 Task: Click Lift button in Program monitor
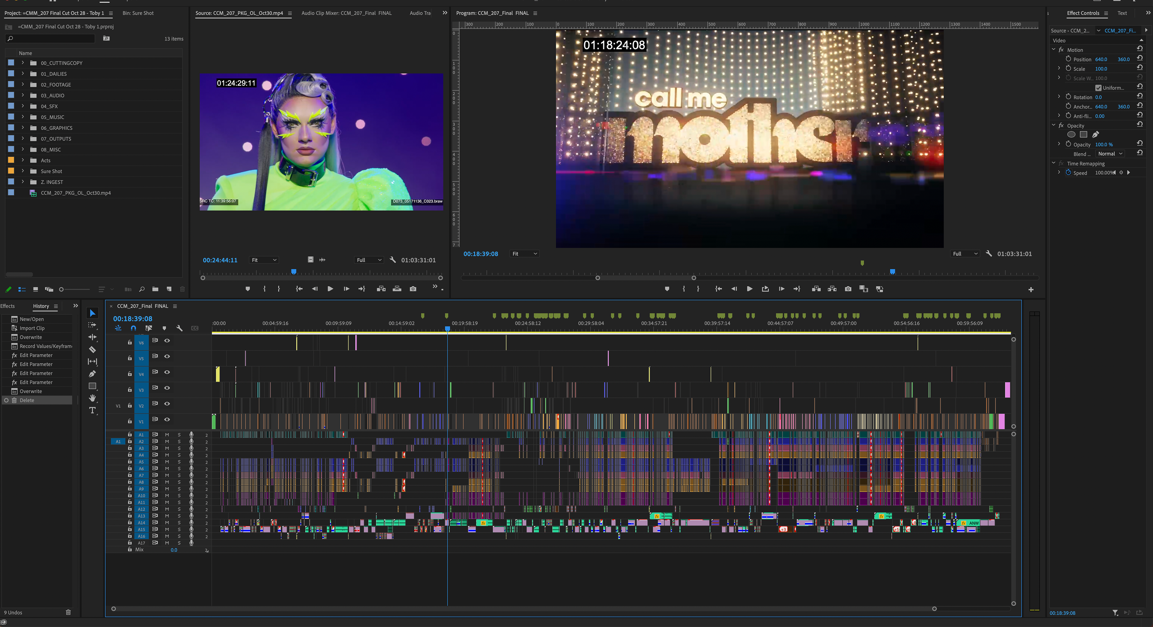(x=816, y=289)
